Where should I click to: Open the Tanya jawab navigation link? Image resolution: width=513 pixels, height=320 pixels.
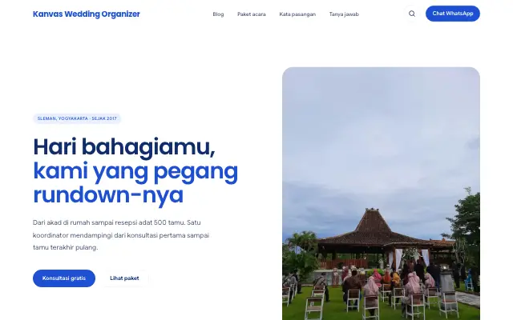coord(344,14)
